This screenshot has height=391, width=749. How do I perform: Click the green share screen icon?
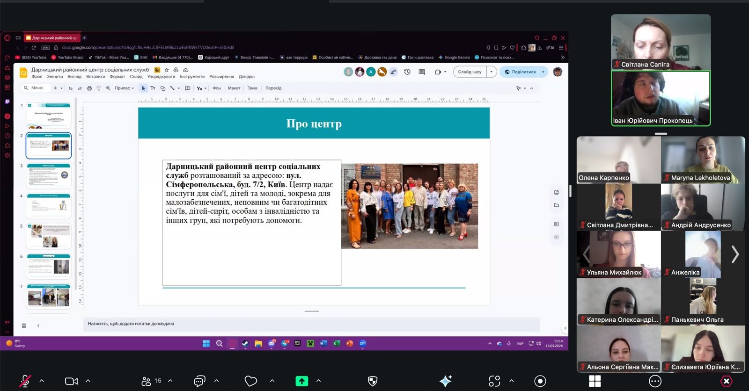coord(302,381)
